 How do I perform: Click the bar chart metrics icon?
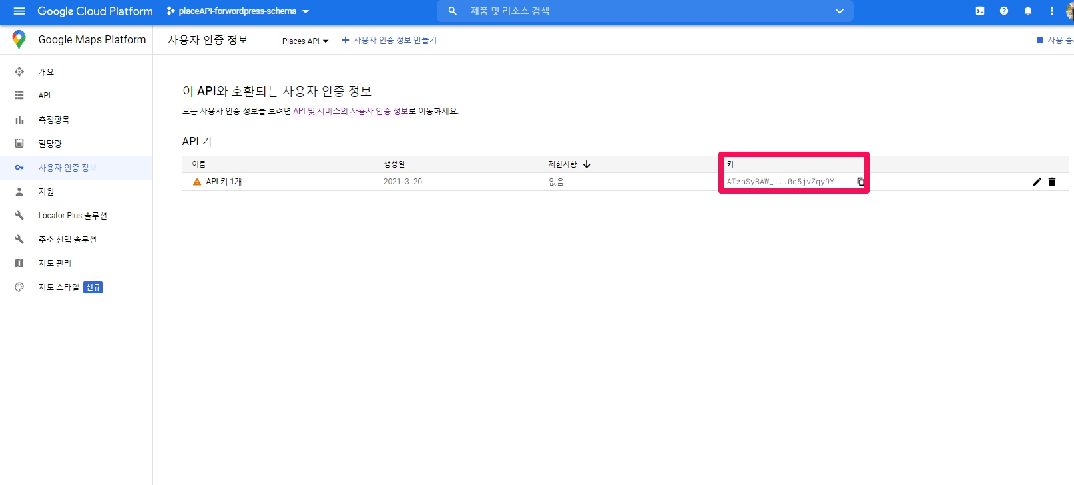[19, 120]
